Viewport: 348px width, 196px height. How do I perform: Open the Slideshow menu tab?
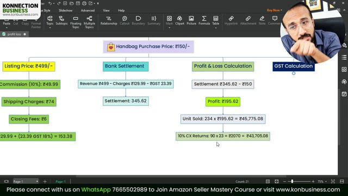[x=65, y=10]
